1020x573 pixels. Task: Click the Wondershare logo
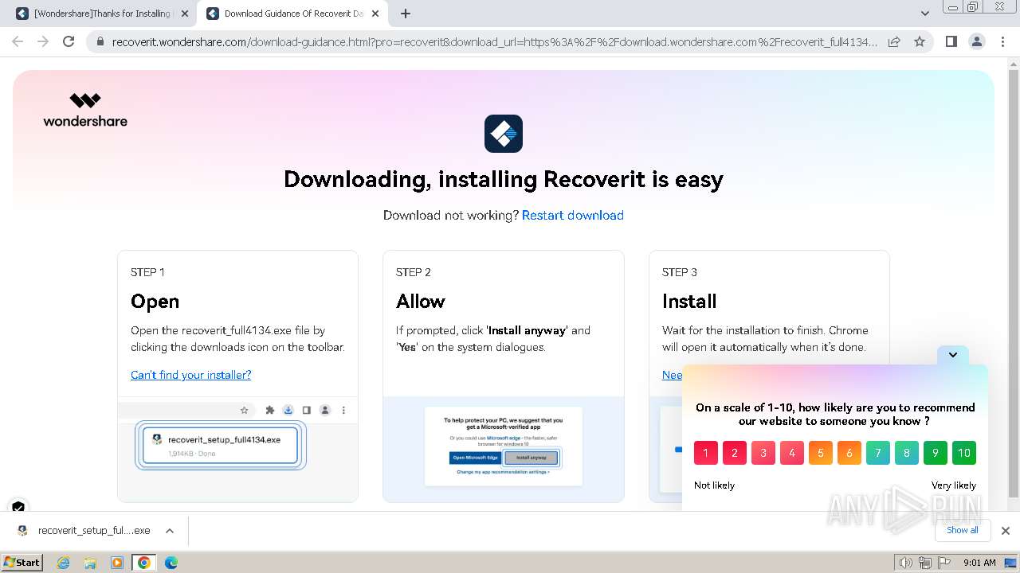85,110
